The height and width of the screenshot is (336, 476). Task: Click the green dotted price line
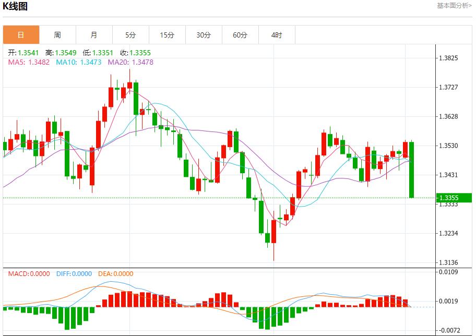pyautogui.click(x=209, y=197)
